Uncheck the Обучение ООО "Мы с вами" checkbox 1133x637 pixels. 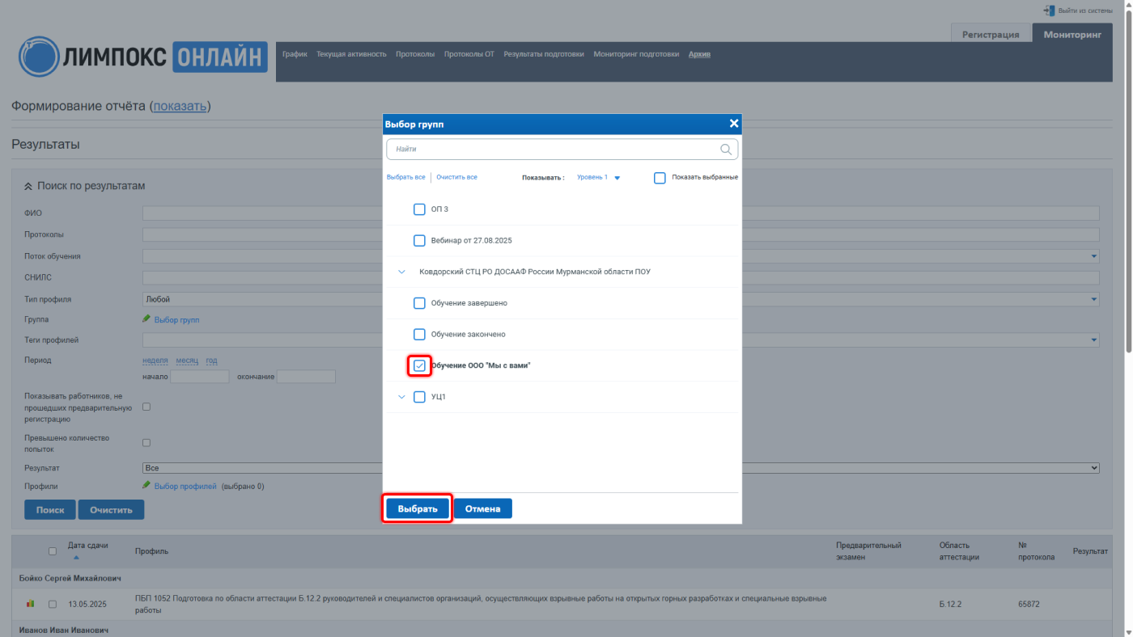coord(419,365)
